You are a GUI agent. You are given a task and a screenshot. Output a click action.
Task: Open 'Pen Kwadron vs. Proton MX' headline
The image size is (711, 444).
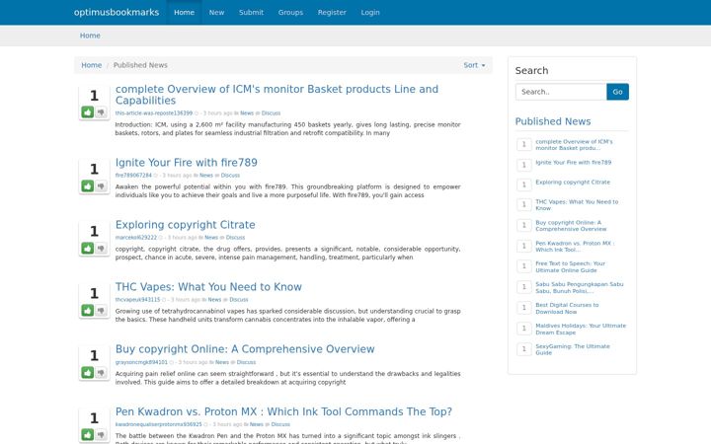[x=283, y=411]
